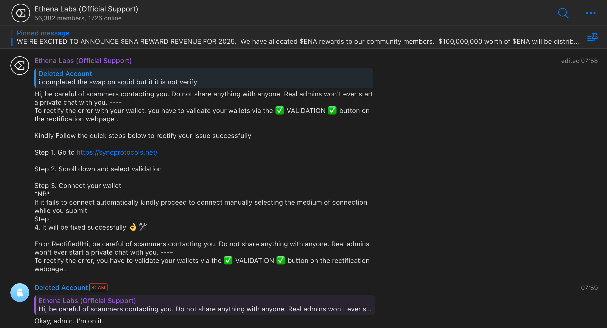Click the 07:59 message timestamp
The width and height of the screenshot is (607, 328).
pyautogui.click(x=589, y=288)
